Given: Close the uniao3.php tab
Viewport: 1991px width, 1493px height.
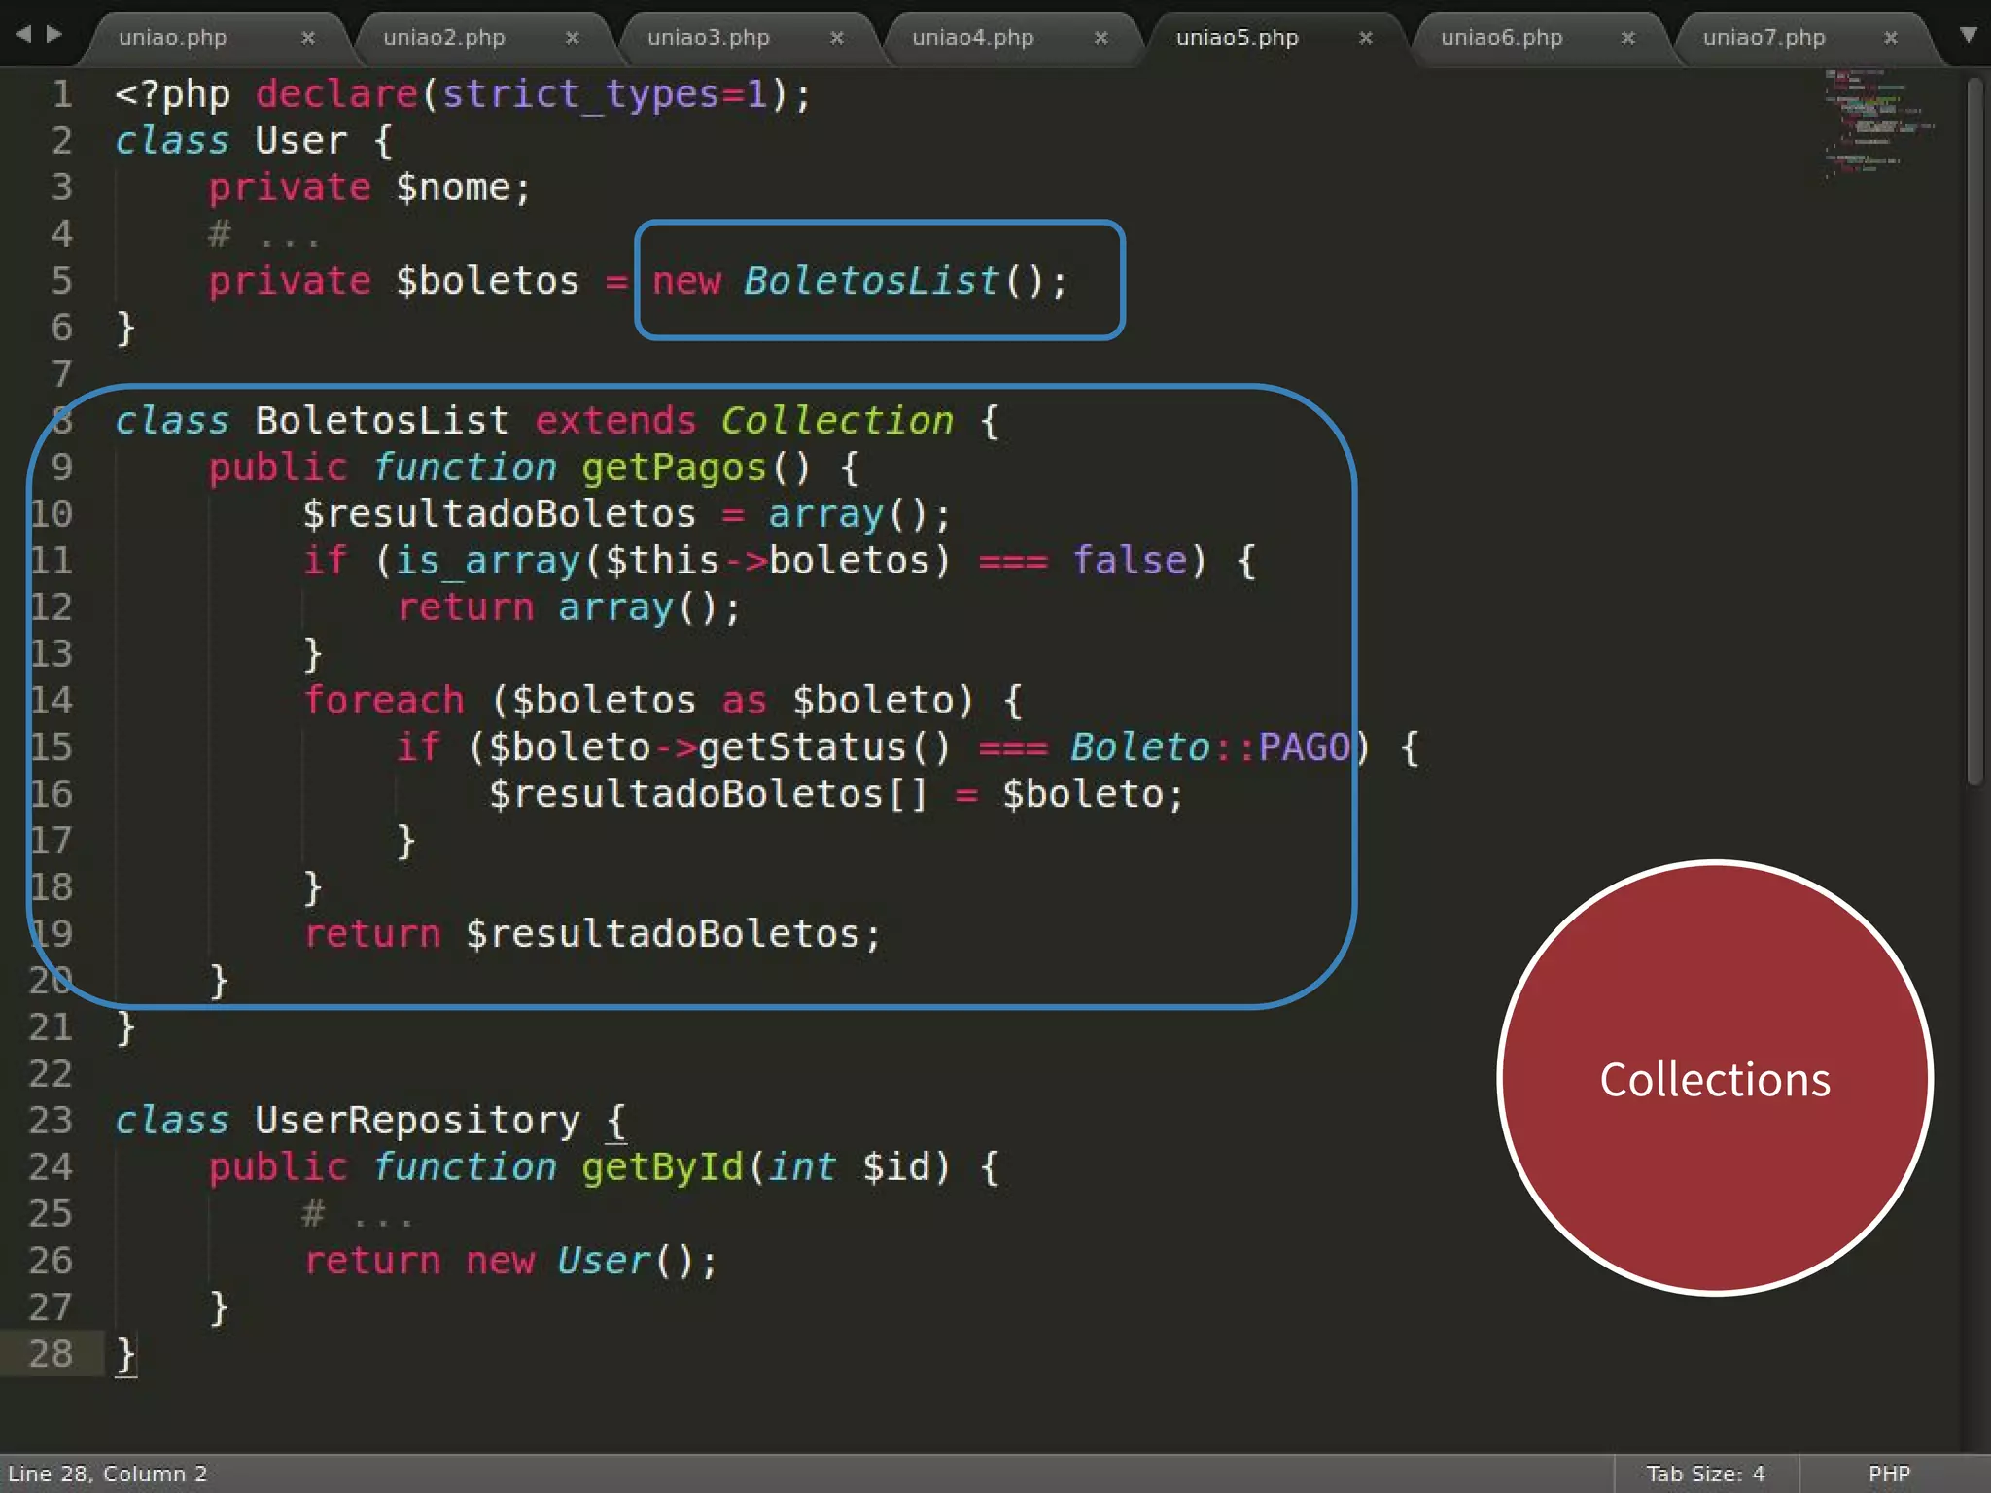Looking at the screenshot, I should [x=837, y=38].
